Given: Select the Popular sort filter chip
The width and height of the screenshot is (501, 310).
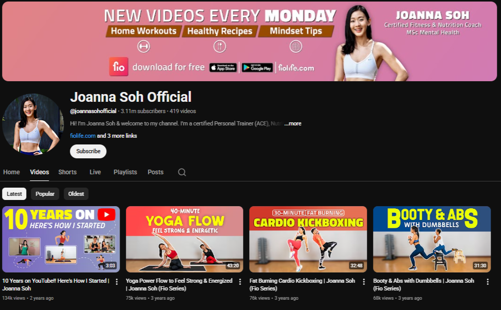Looking at the screenshot, I should point(45,194).
